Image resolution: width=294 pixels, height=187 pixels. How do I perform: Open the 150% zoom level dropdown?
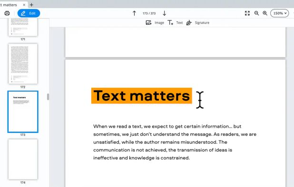280,13
